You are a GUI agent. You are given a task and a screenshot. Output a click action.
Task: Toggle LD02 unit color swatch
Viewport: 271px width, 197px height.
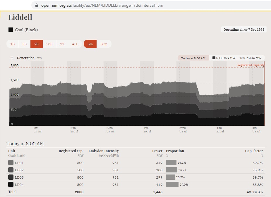click(x=11, y=170)
